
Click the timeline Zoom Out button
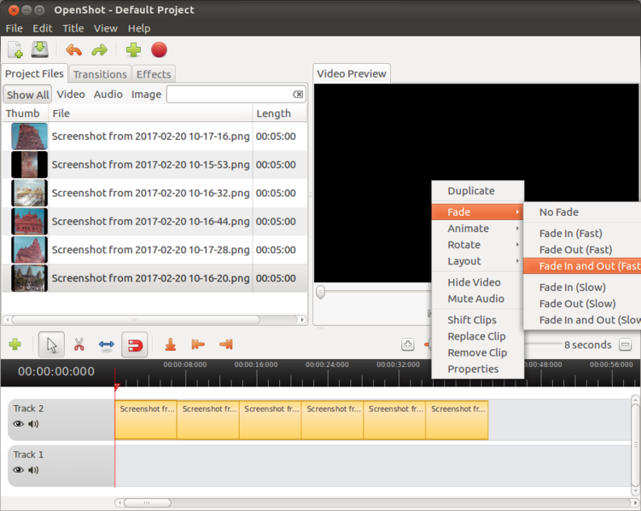coord(625,345)
